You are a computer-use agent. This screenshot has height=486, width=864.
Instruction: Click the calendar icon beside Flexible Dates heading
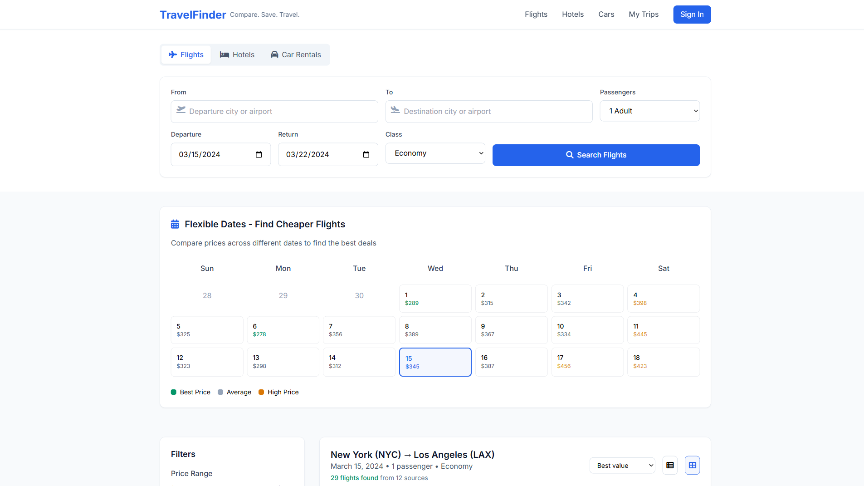175,223
